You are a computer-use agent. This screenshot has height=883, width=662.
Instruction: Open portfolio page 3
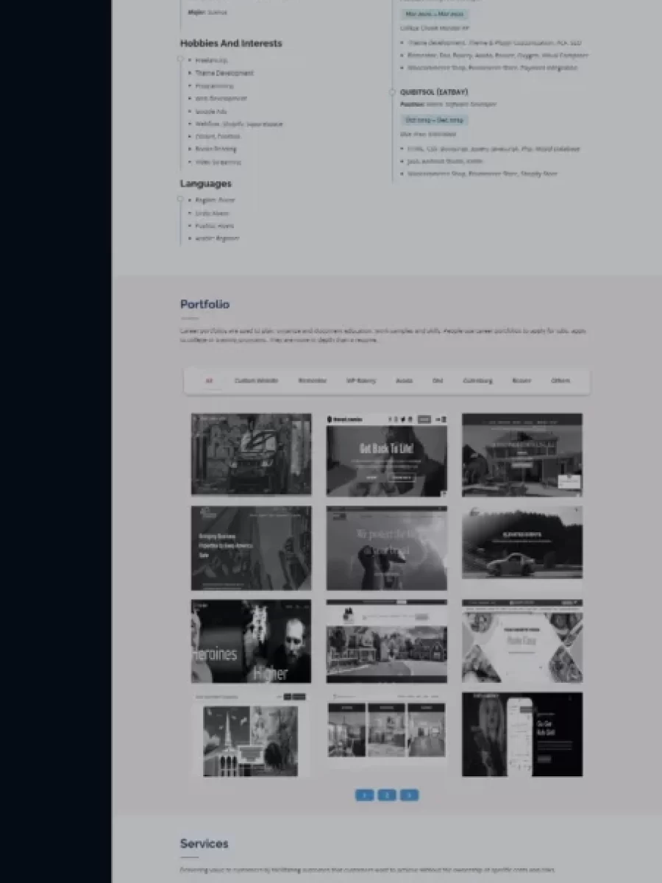coord(409,795)
